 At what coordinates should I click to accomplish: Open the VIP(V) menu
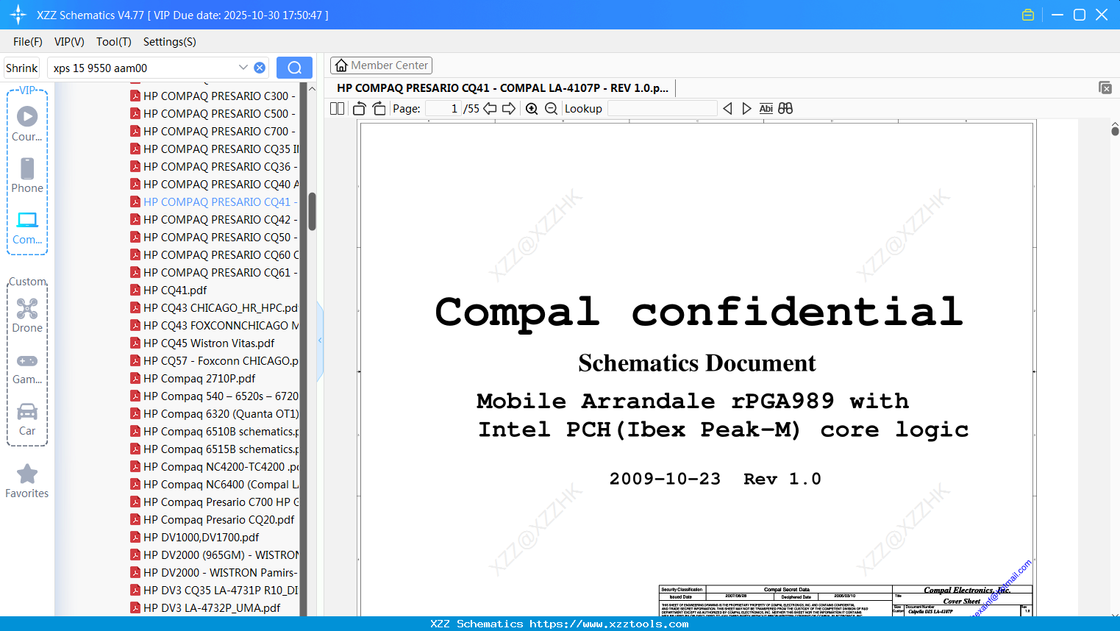[x=69, y=42]
